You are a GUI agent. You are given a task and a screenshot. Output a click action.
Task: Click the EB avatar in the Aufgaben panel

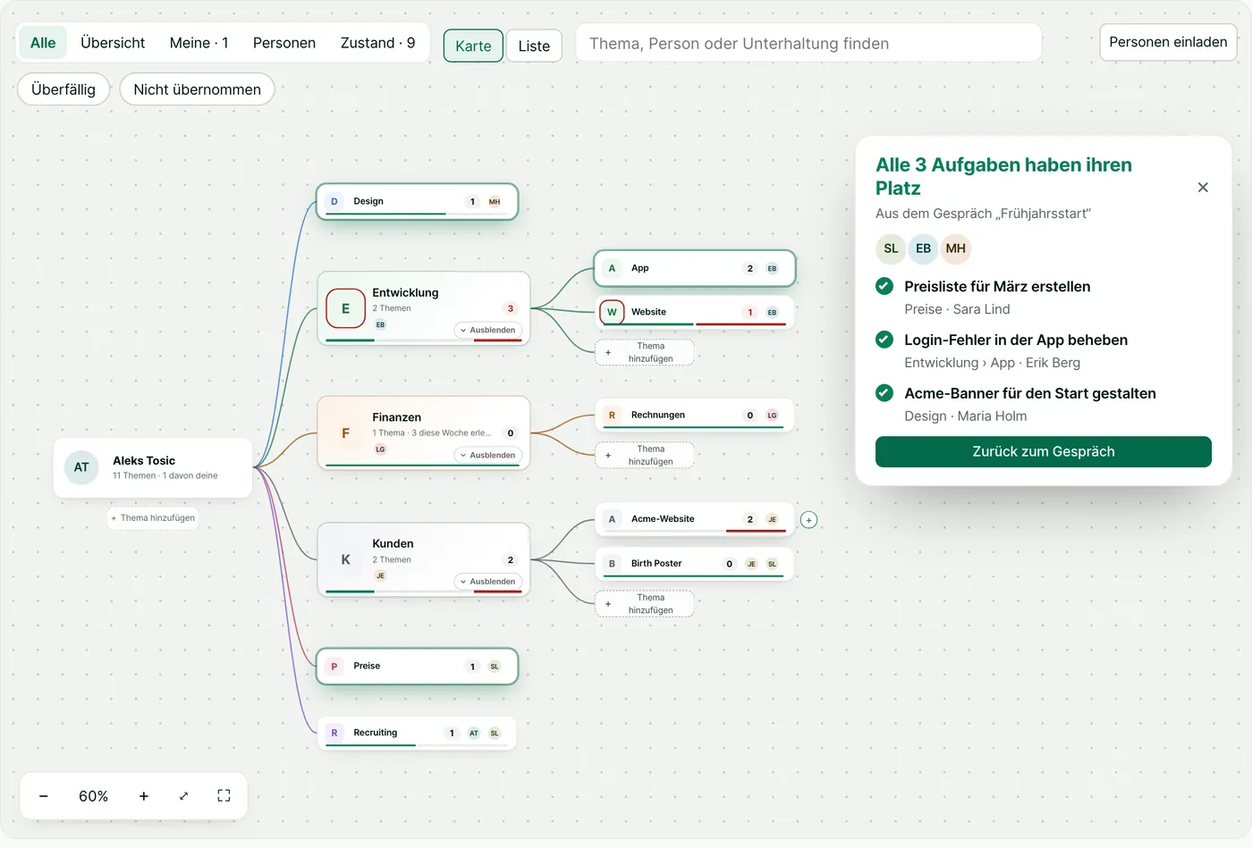pyautogui.click(x=923, y=248)
